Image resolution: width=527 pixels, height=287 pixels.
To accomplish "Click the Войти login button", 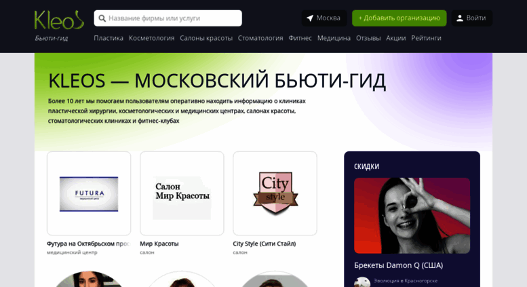I will point(472,18).
